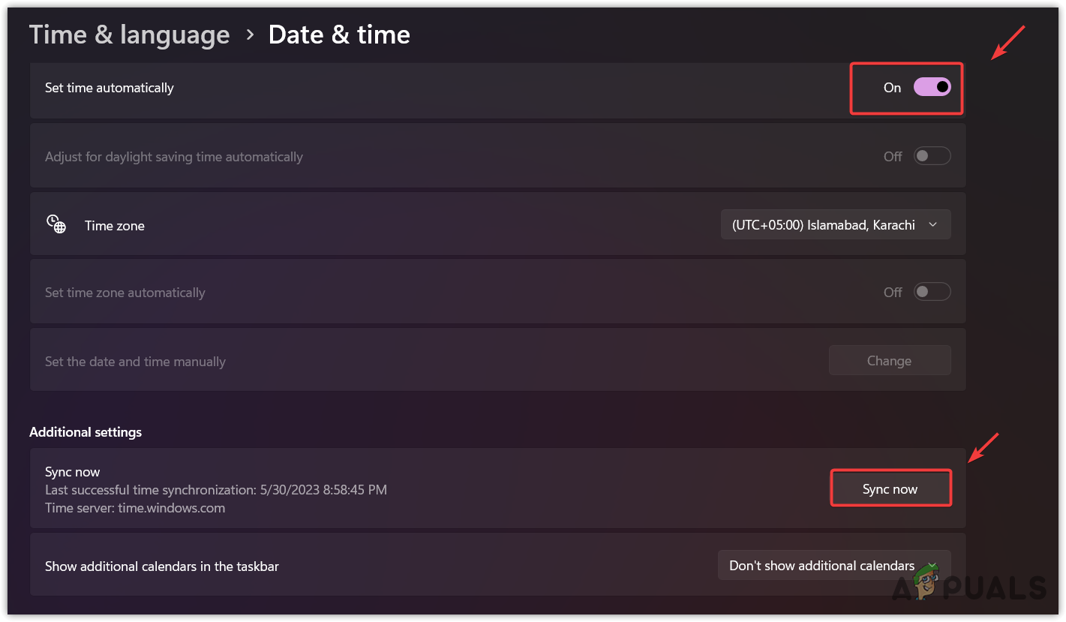
Task: Click the Set time automatically label
Action: (x=110, y=88)
